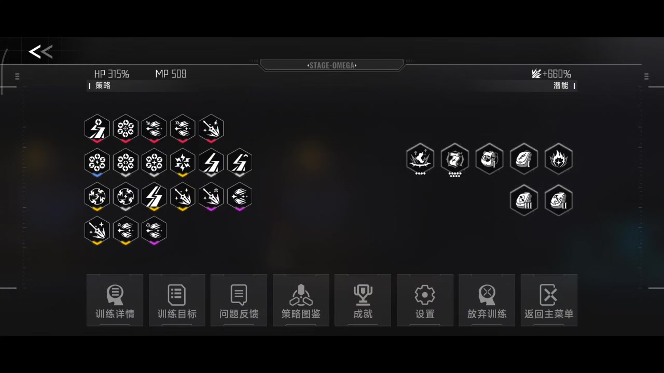Select the scroll potential icon with nine pips
The width and height of the screenshot is (664, 373).
pos(455,160)
